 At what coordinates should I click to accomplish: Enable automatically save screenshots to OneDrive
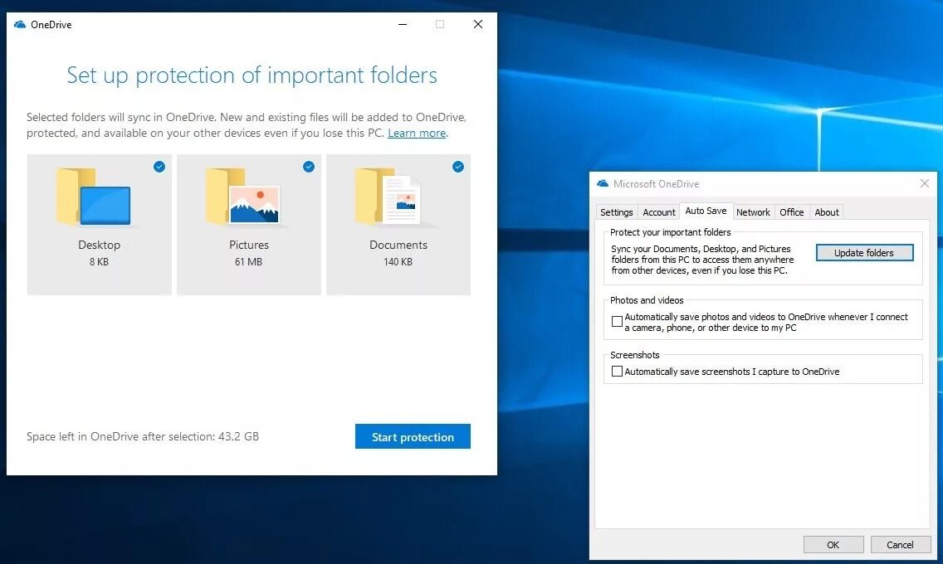click(617, 372)
